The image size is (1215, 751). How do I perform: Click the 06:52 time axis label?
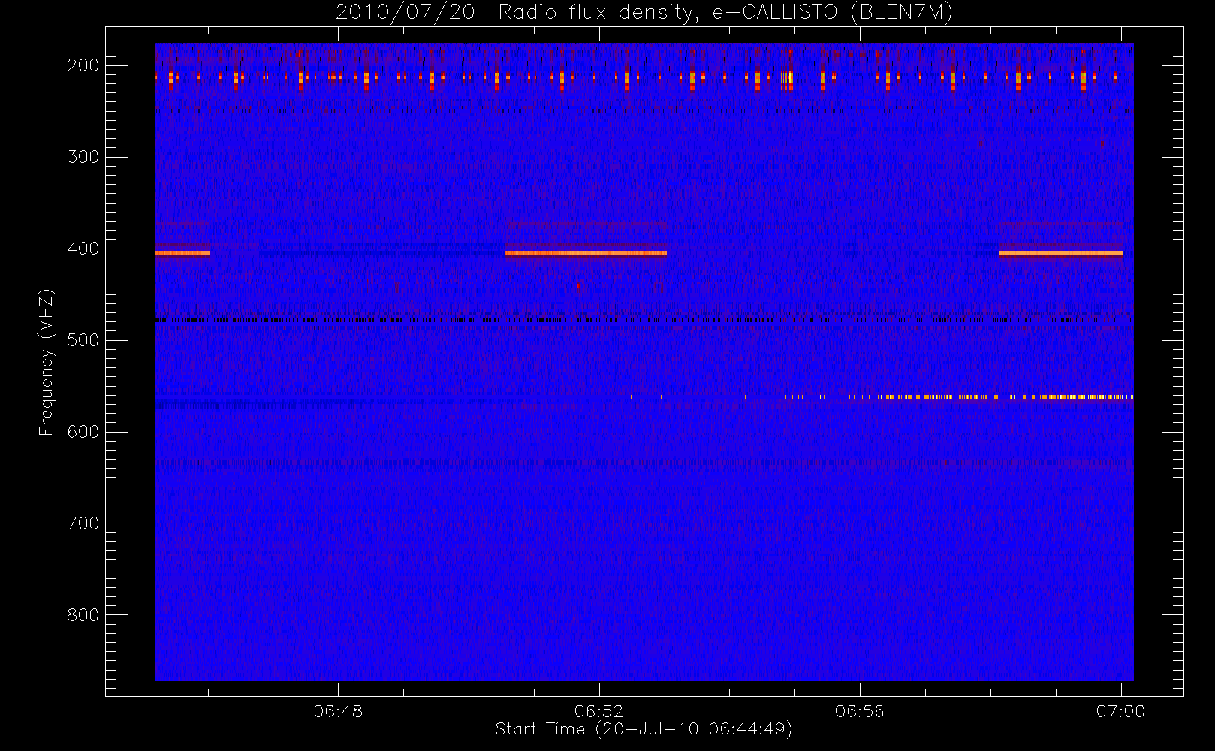(598, 710)
